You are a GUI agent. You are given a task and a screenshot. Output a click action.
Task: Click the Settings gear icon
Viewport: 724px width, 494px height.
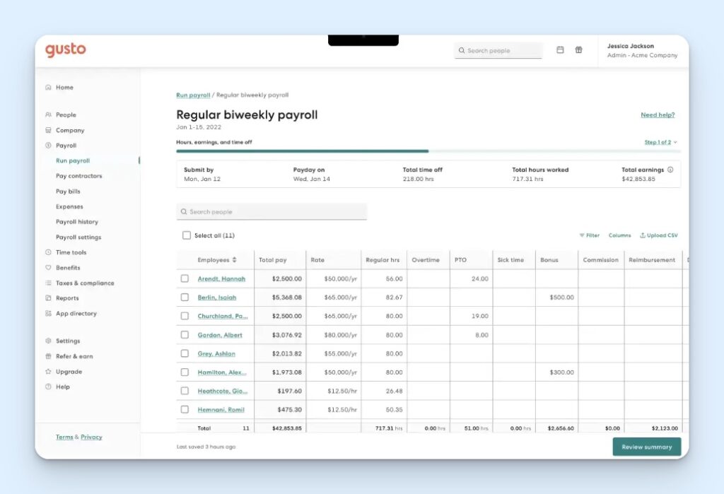tap(49, 341)
